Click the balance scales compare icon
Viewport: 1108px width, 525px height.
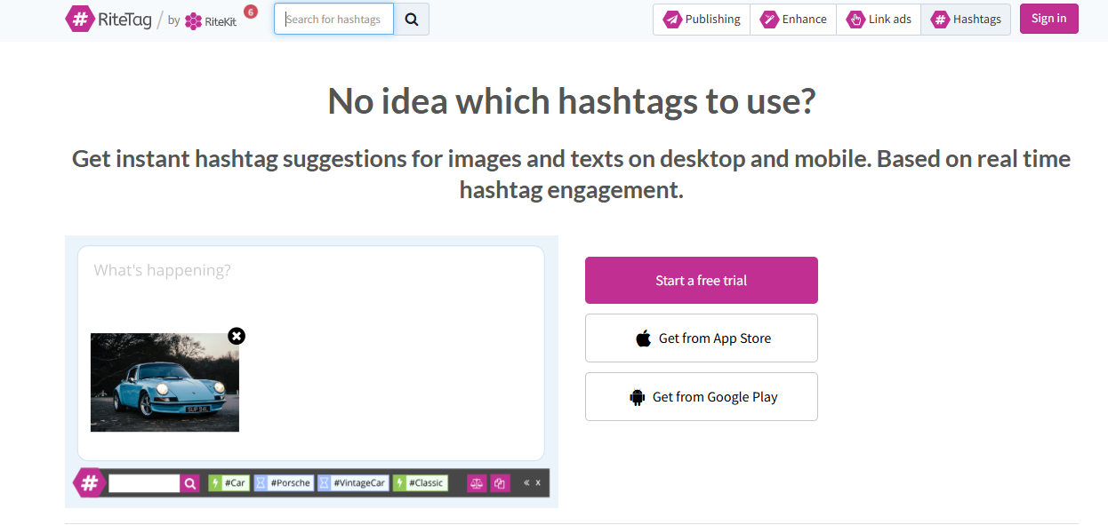(477, 483)
